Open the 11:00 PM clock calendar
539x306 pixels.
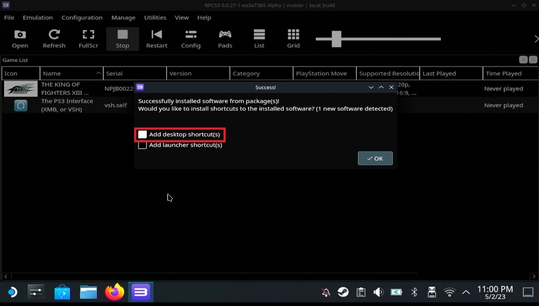pyautogui.click(x=495, y=293)
